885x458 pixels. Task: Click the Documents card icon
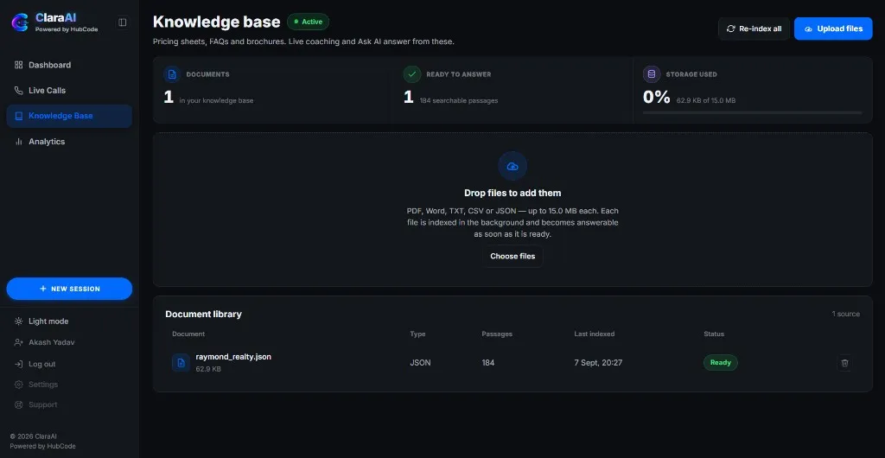[x=172, y=74]
